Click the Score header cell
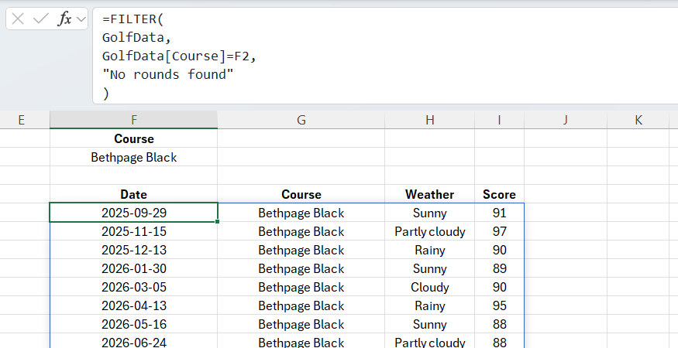The image size is (678, 348). [500, 194]
